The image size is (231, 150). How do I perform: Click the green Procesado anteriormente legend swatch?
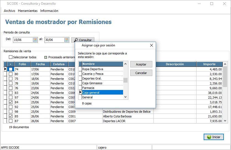pos(46,57)
